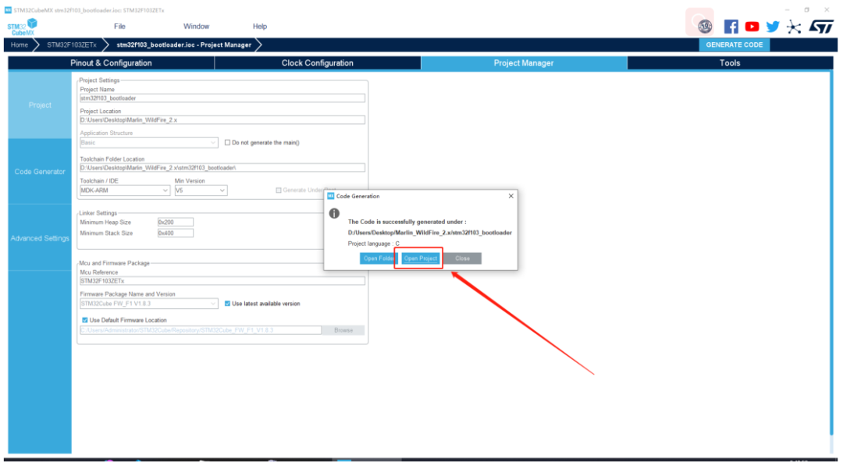Open the Application Structure dropdown
Image resolution: width=843 pixels, height=466 pixels.
pos(148,142)
